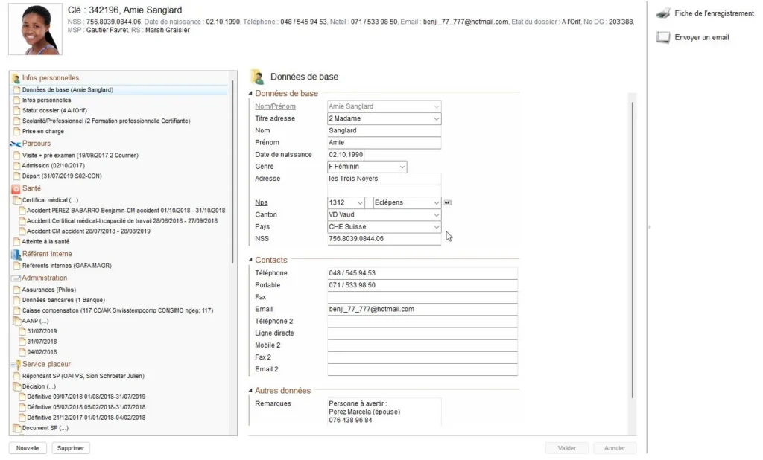This screenshot has height=460, width=763.
Task: Select Définitive 09/07/2018 decision
Action: (86, 397)
